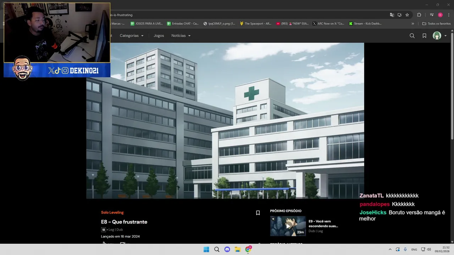Image resolution: width=454 pixels, height=255 pixels.
Task: Click the E8 - Que frustrante title
Action: (124, 222)
